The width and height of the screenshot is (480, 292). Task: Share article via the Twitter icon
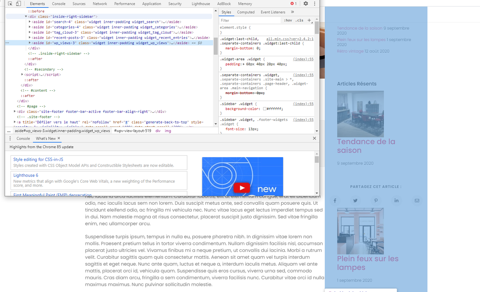[x=355, y=201]
